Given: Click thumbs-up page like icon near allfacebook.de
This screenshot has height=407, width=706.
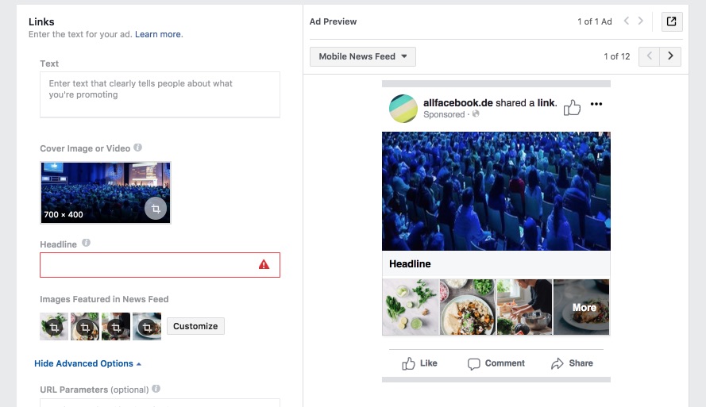Looking at the screenshot, I should pos(572,107).
